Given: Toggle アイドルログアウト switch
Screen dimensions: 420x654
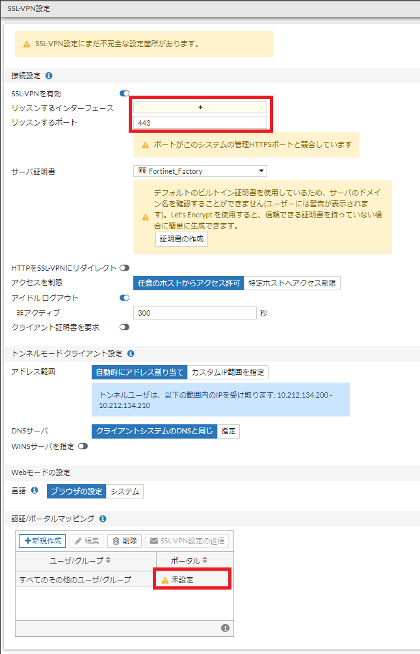Looking at the screenshot, I should [124, 298].
